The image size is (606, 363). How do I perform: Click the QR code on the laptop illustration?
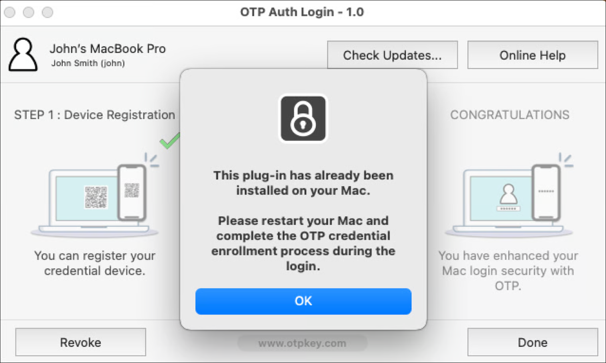tap(96, 197)
